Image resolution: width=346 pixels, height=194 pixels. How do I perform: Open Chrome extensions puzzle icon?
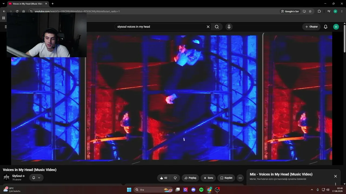click(319, 11)
